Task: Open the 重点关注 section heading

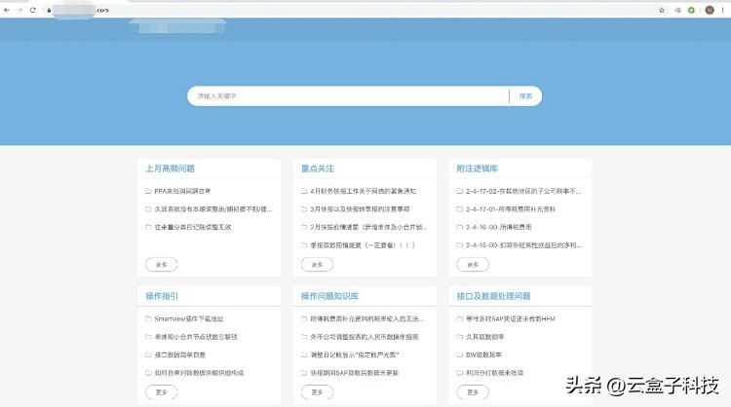Action: click(317, 168)
